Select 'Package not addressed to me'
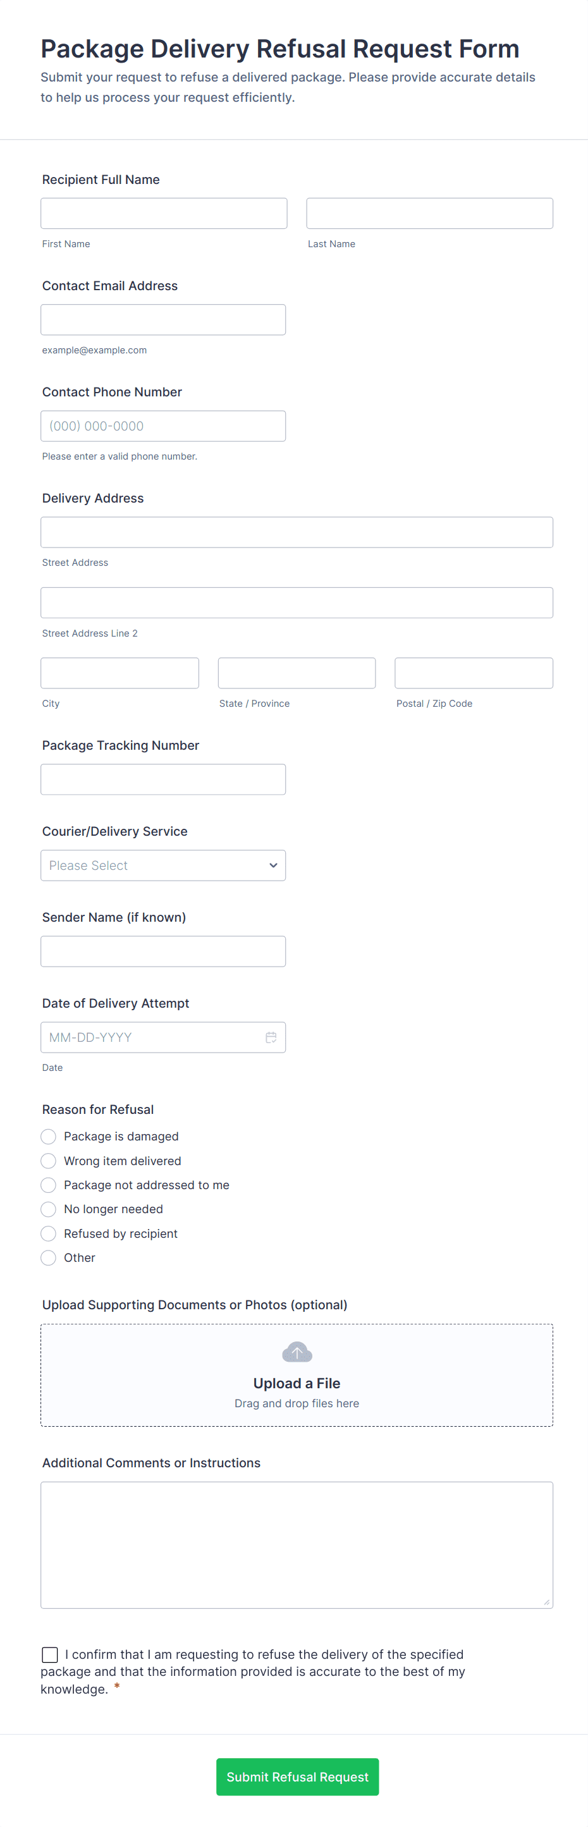588x1827 pixels. pyautogui.click(x=48, y=1185)
